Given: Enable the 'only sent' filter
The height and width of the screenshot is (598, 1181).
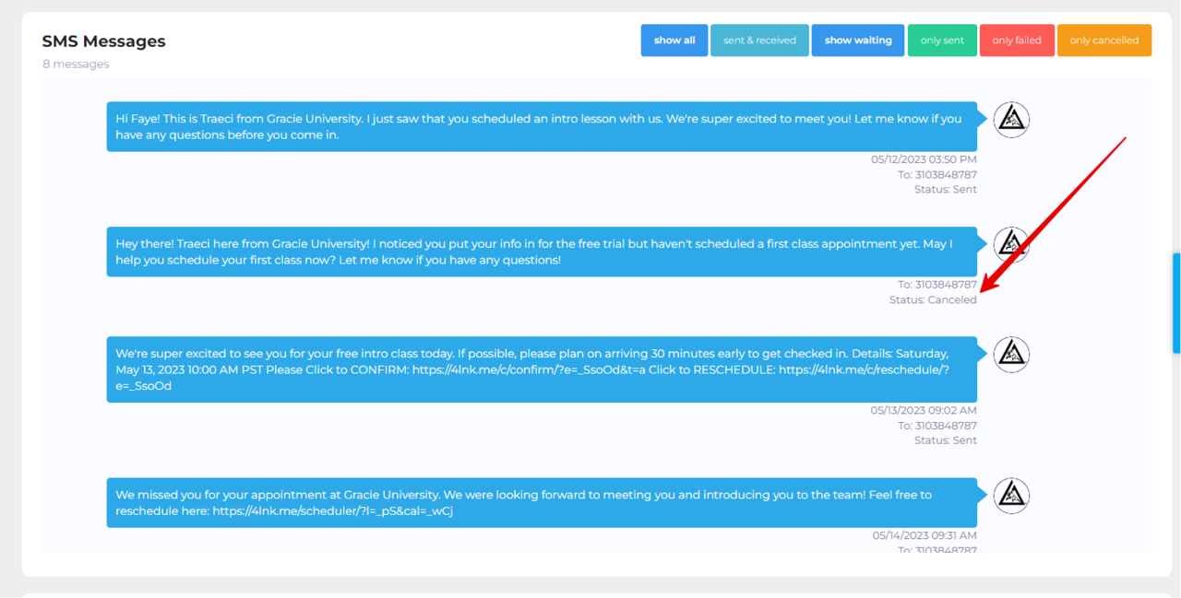Looking at the screenshot, I should click(x=942, y=40).
